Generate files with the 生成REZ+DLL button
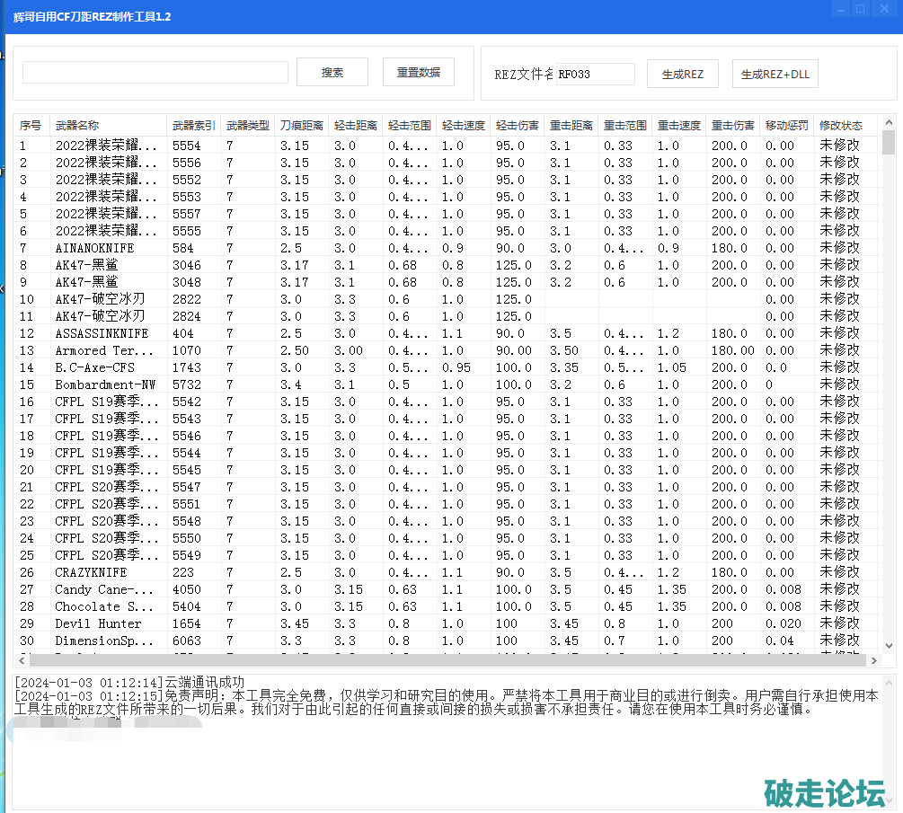 775,75
